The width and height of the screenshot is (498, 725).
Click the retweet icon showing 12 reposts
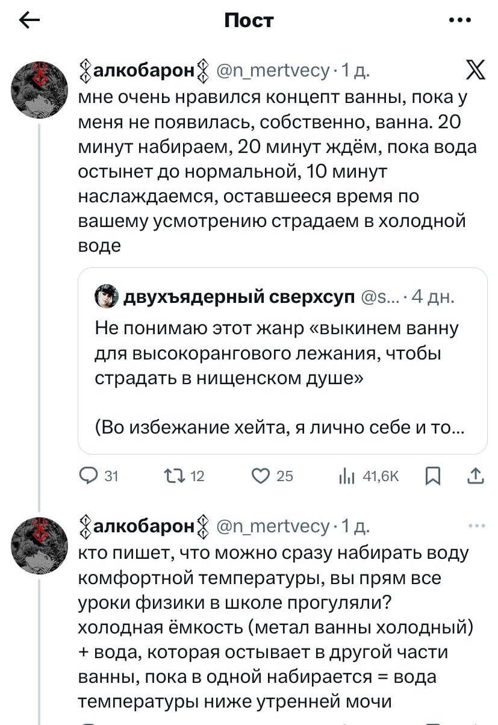175,476
